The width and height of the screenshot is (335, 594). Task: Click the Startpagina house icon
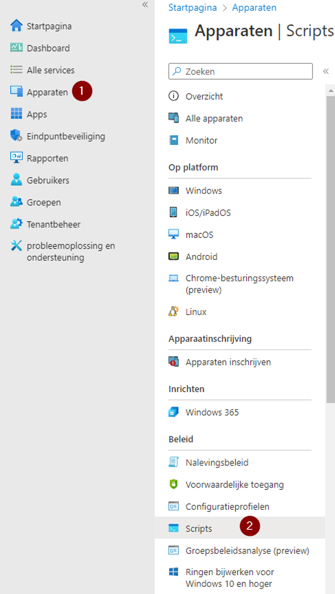click(x=16, y=26)
